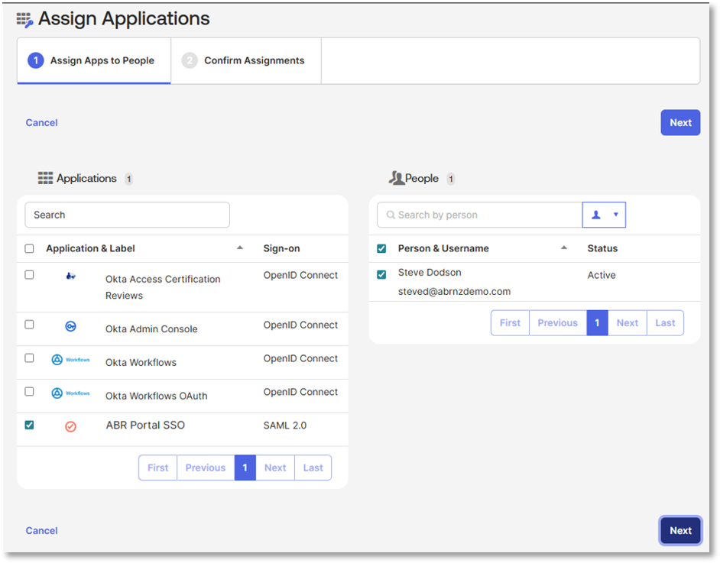Image resolution: width=720 pixels, height=563 pixels.
Task: Click Last in Applications pagination
Action: (313, 468)
